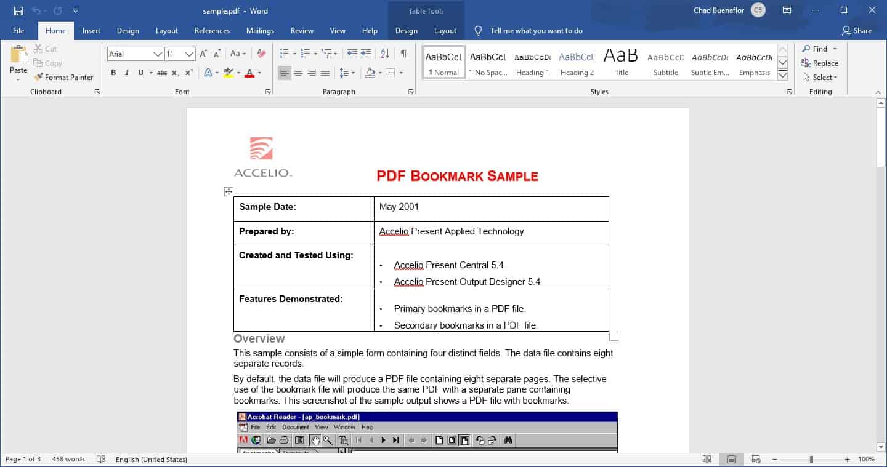Toggle italic formatting
The width and height of the screenshot is (887, 467).
[126, 72]
